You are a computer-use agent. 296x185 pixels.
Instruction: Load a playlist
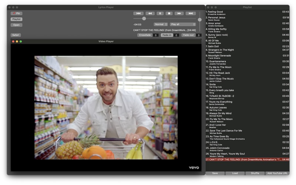(235, 173)
